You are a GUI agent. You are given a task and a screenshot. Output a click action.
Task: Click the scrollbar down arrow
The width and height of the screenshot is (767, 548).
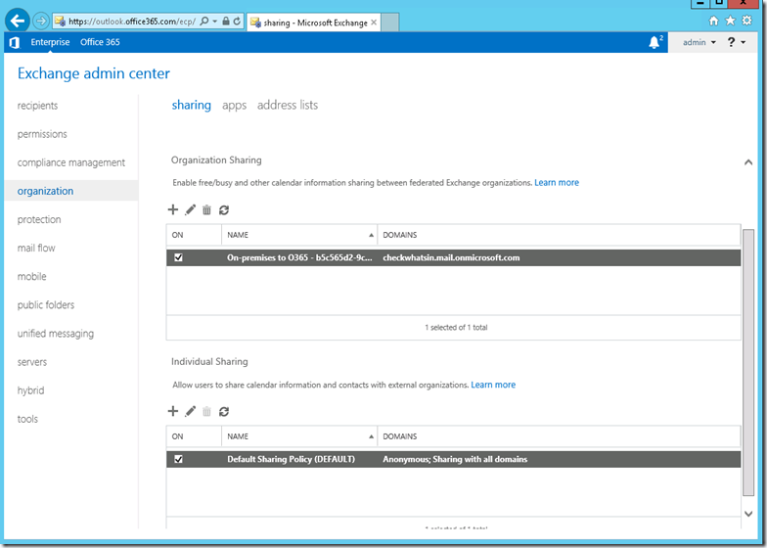(x=747, y=513)
